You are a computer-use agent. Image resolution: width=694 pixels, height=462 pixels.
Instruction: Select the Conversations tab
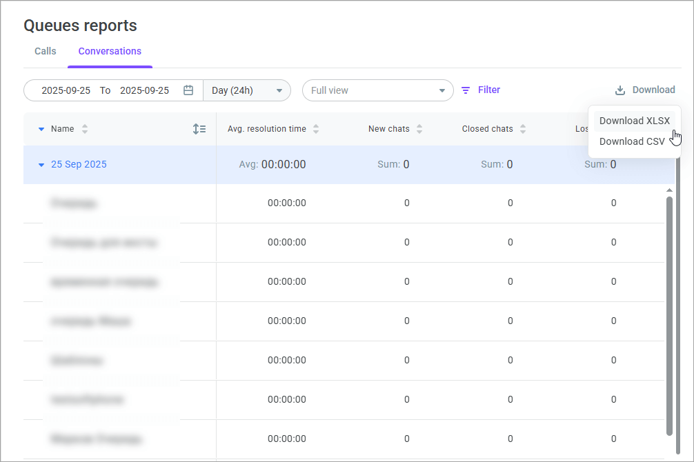pyautogui.click(x=110, y=51)
